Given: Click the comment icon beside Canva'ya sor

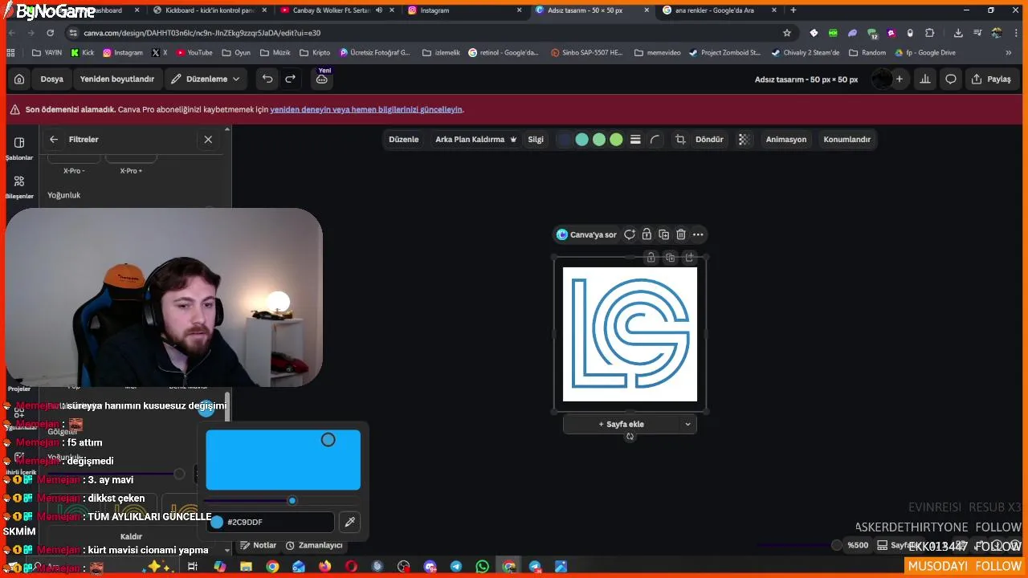Looking at the screenshot, I should point(630,234).
